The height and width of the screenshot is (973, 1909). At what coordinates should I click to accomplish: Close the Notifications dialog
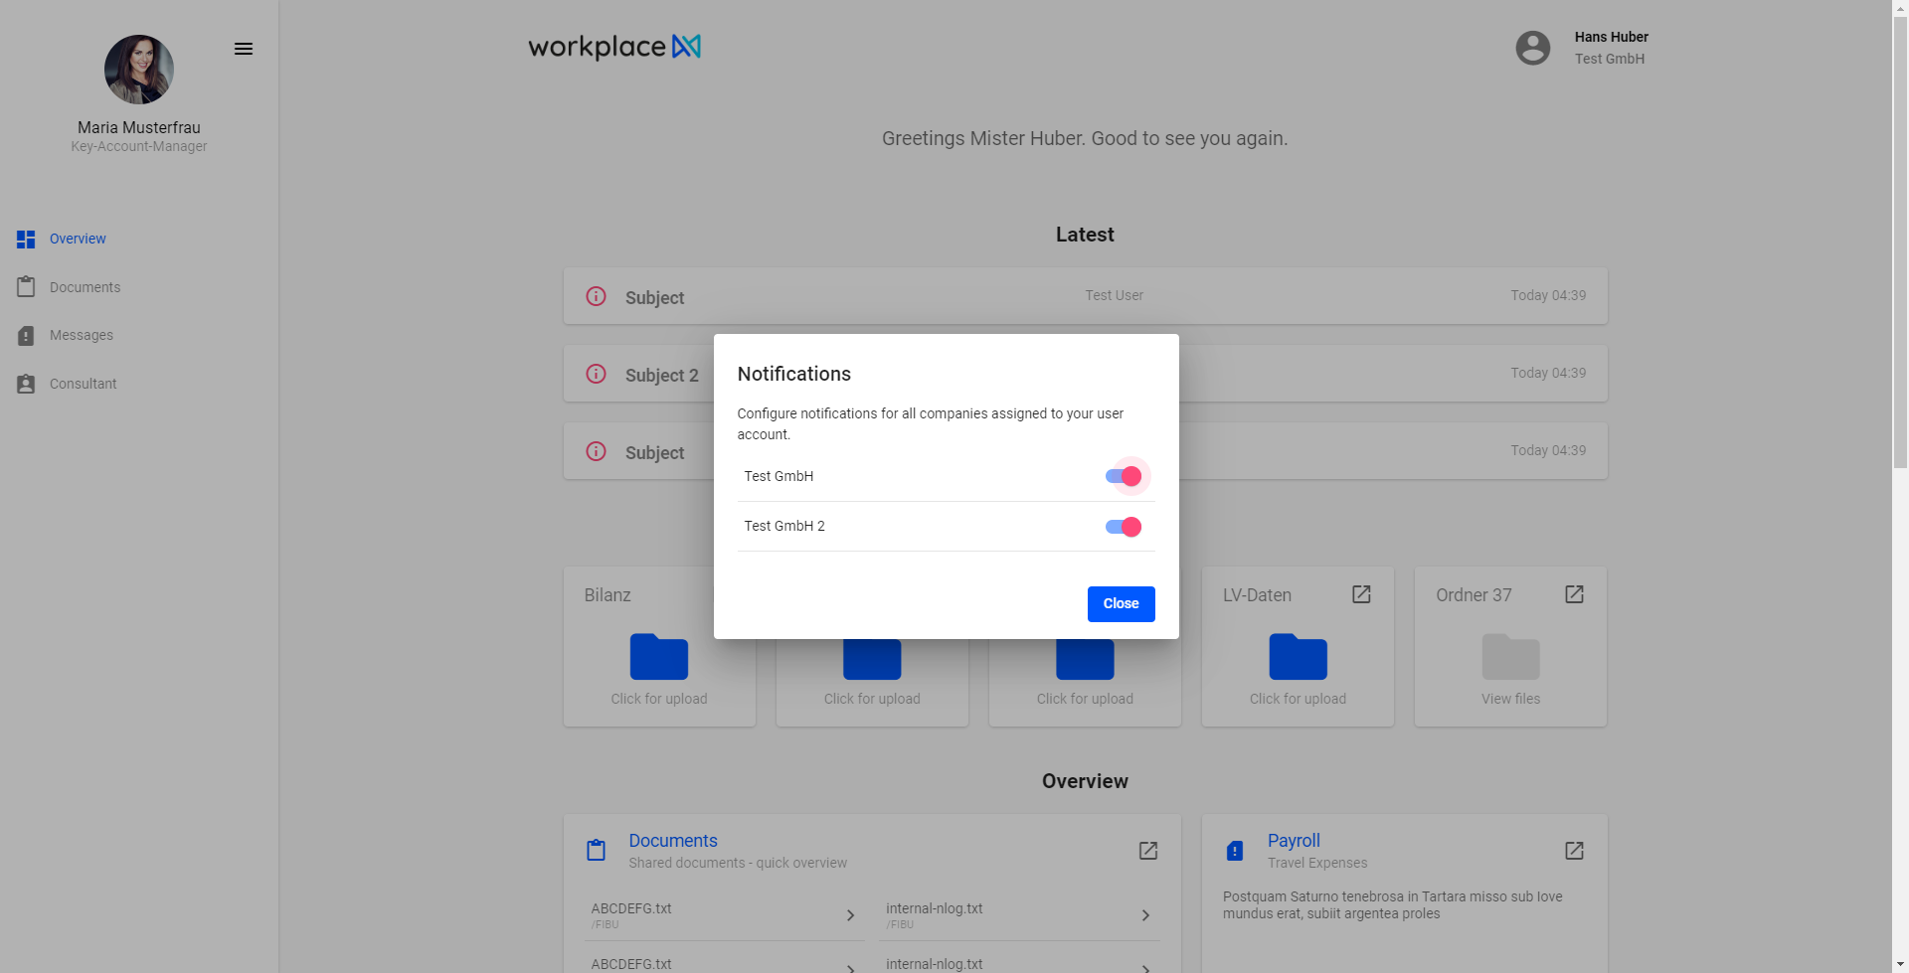[x=1121, y=604]
